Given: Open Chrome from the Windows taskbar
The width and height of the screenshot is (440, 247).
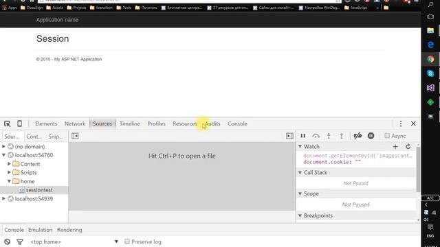Looking at the screenshot, I should (430, 60).
